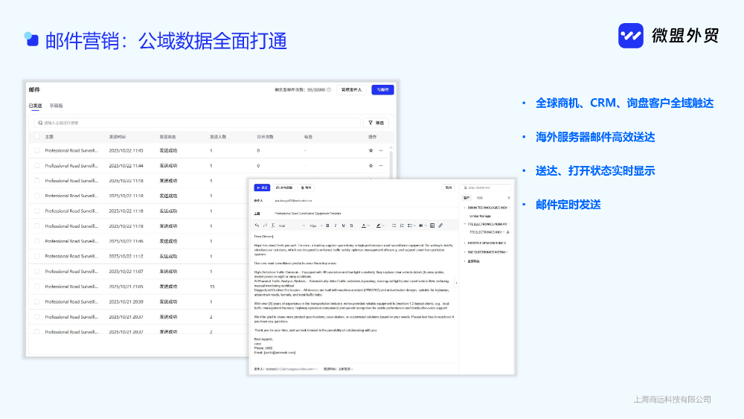Toggle italic in the email editor
744x419 pixels.
click(x=336, y=226)
